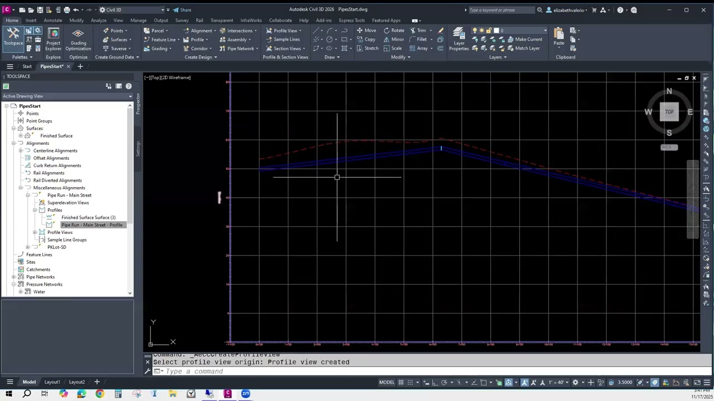Expand the Create Design panel title
Screen dimensions: 714x401
(x=200, y=57)
